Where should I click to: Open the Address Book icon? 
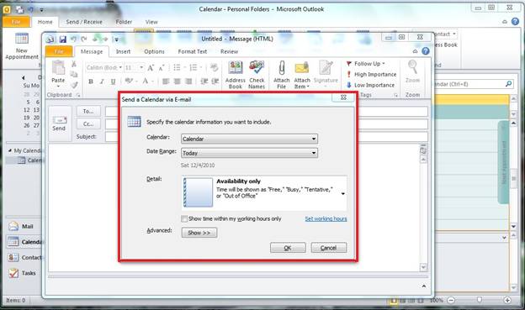pos(235,75)
